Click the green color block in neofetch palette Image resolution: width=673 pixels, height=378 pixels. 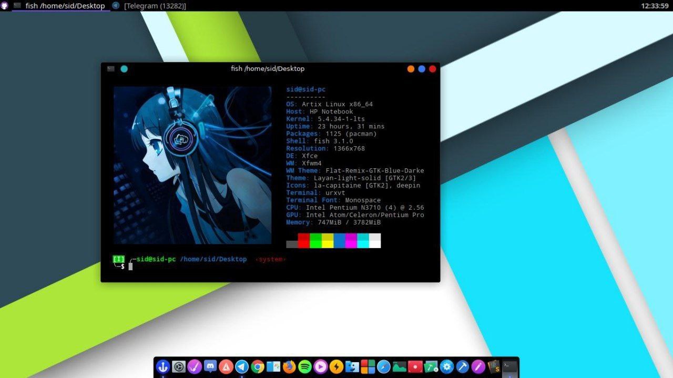[x=315, y=241]
